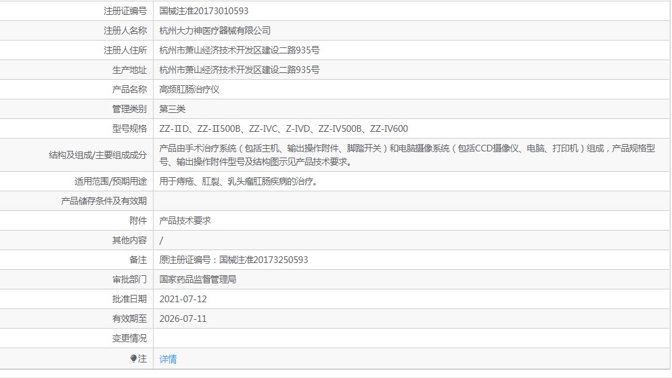Click the bullet icon beside 注
Image resolution: width=672 pixels, height=378 pixels.
click(133, 358)
